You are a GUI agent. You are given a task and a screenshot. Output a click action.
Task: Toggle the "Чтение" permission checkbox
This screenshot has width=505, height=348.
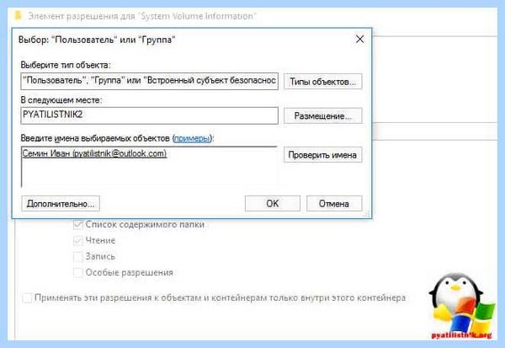click(78, 241)
